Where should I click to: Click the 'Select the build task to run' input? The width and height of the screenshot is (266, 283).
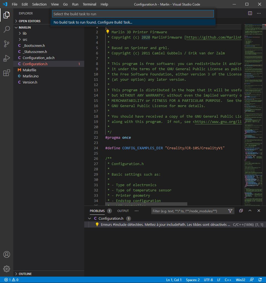point(133,14)
